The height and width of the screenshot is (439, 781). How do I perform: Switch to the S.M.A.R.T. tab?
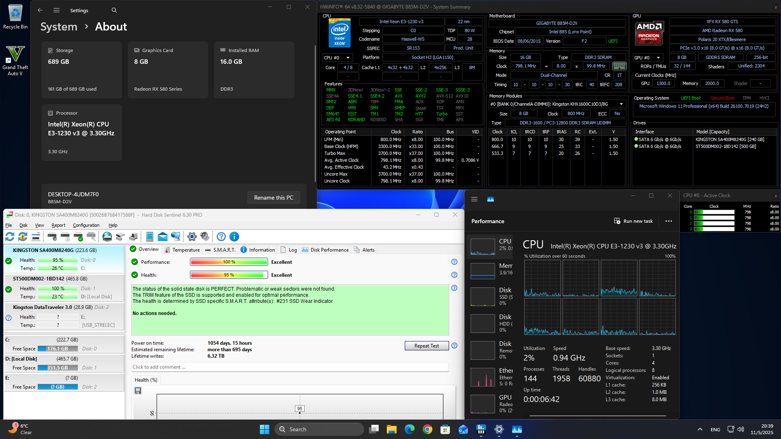223,250
